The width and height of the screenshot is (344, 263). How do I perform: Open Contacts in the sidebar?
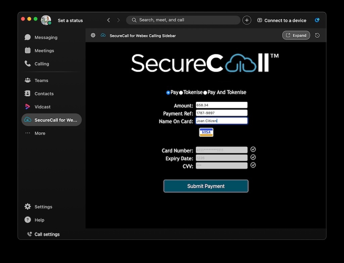(51, 93)
